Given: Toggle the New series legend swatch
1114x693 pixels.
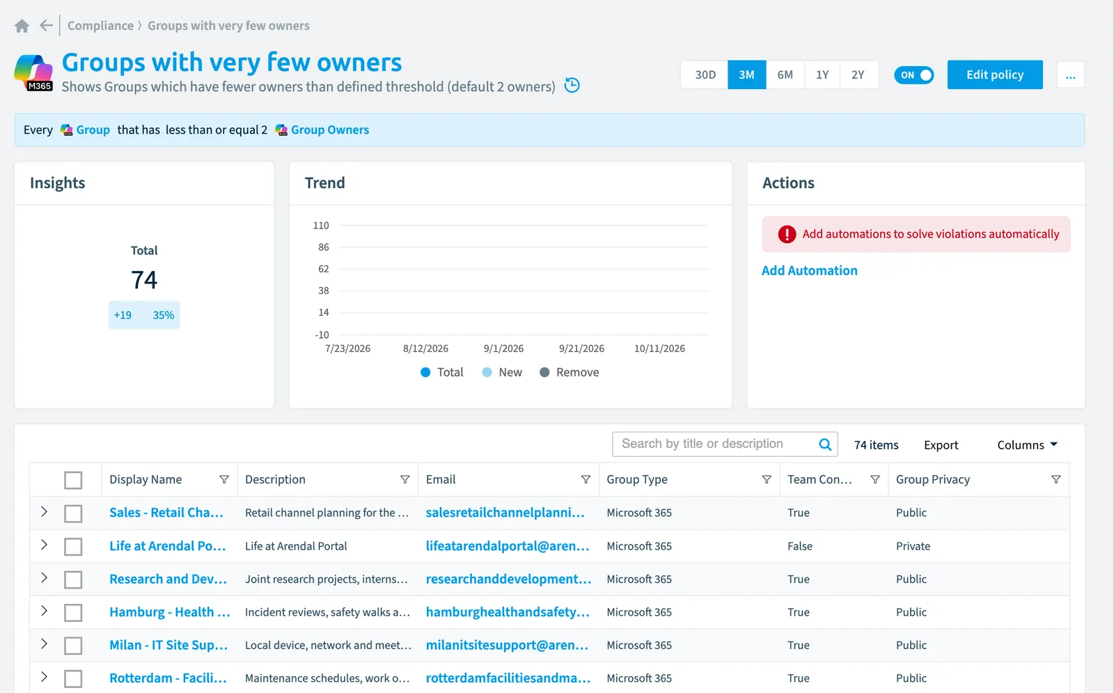Looking at the screenshot, I should pos(487,373).
